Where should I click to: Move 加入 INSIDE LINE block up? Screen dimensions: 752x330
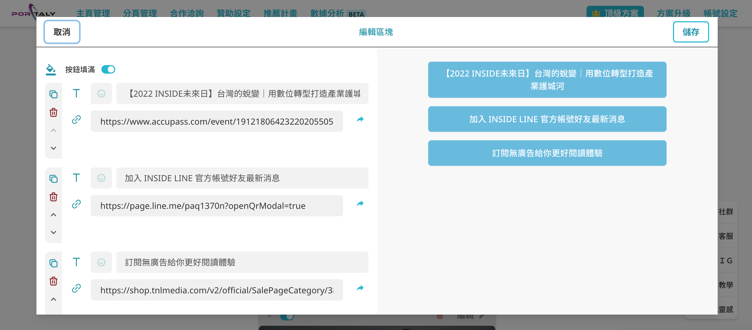tap(53, 215)
